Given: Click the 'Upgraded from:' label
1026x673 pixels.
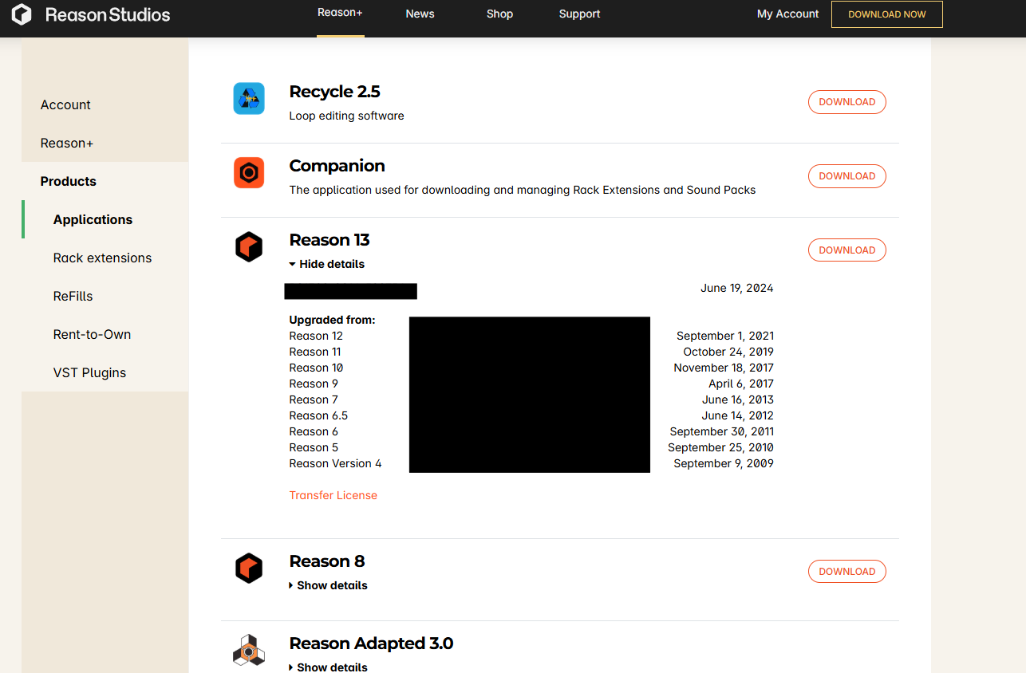Looking at the screenshot, I should [x=332, y=320].
